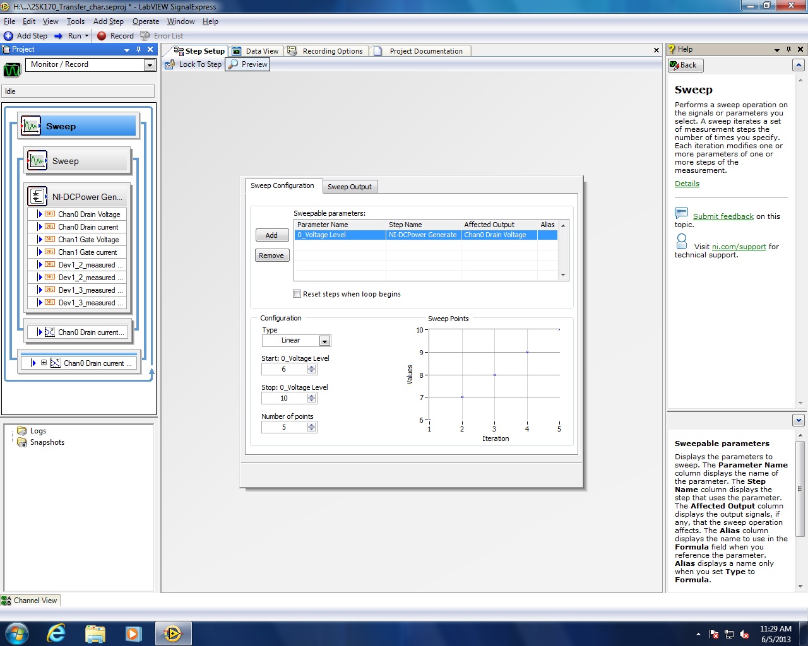The image size is (808, 646).
Task: Click the LabVIEW SignalExpress taskbar icon
Action: click(x=172, y=633)
